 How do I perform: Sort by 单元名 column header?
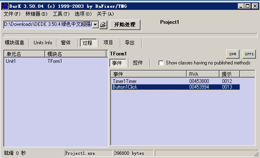click(x=25, y=54)
